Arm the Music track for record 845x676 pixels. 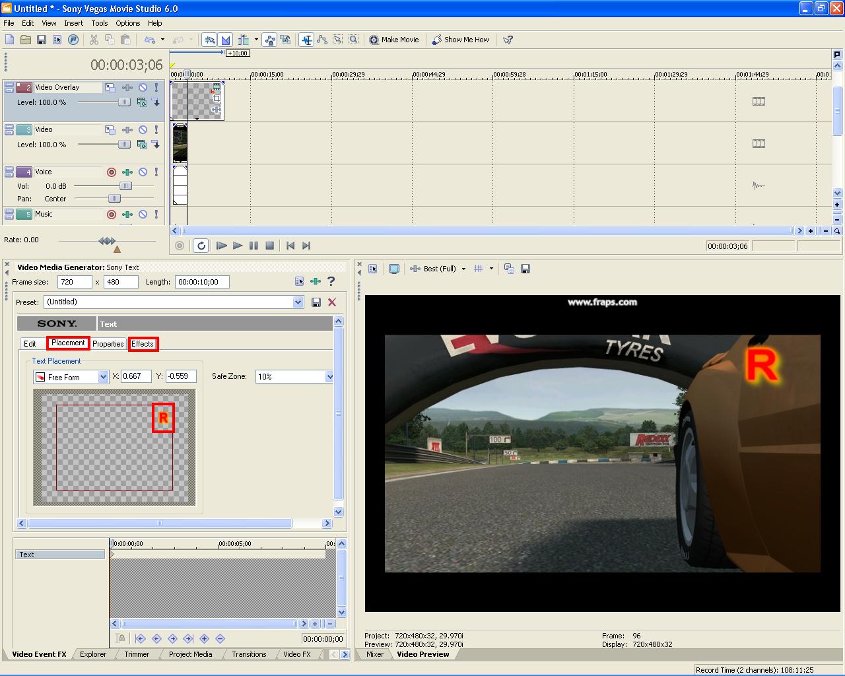112,215
